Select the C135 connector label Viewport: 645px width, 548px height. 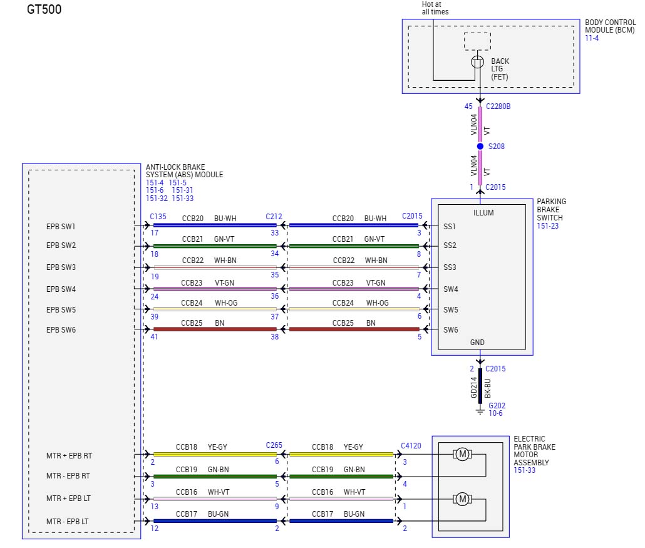pyautogui.click(x=158, y=217)
